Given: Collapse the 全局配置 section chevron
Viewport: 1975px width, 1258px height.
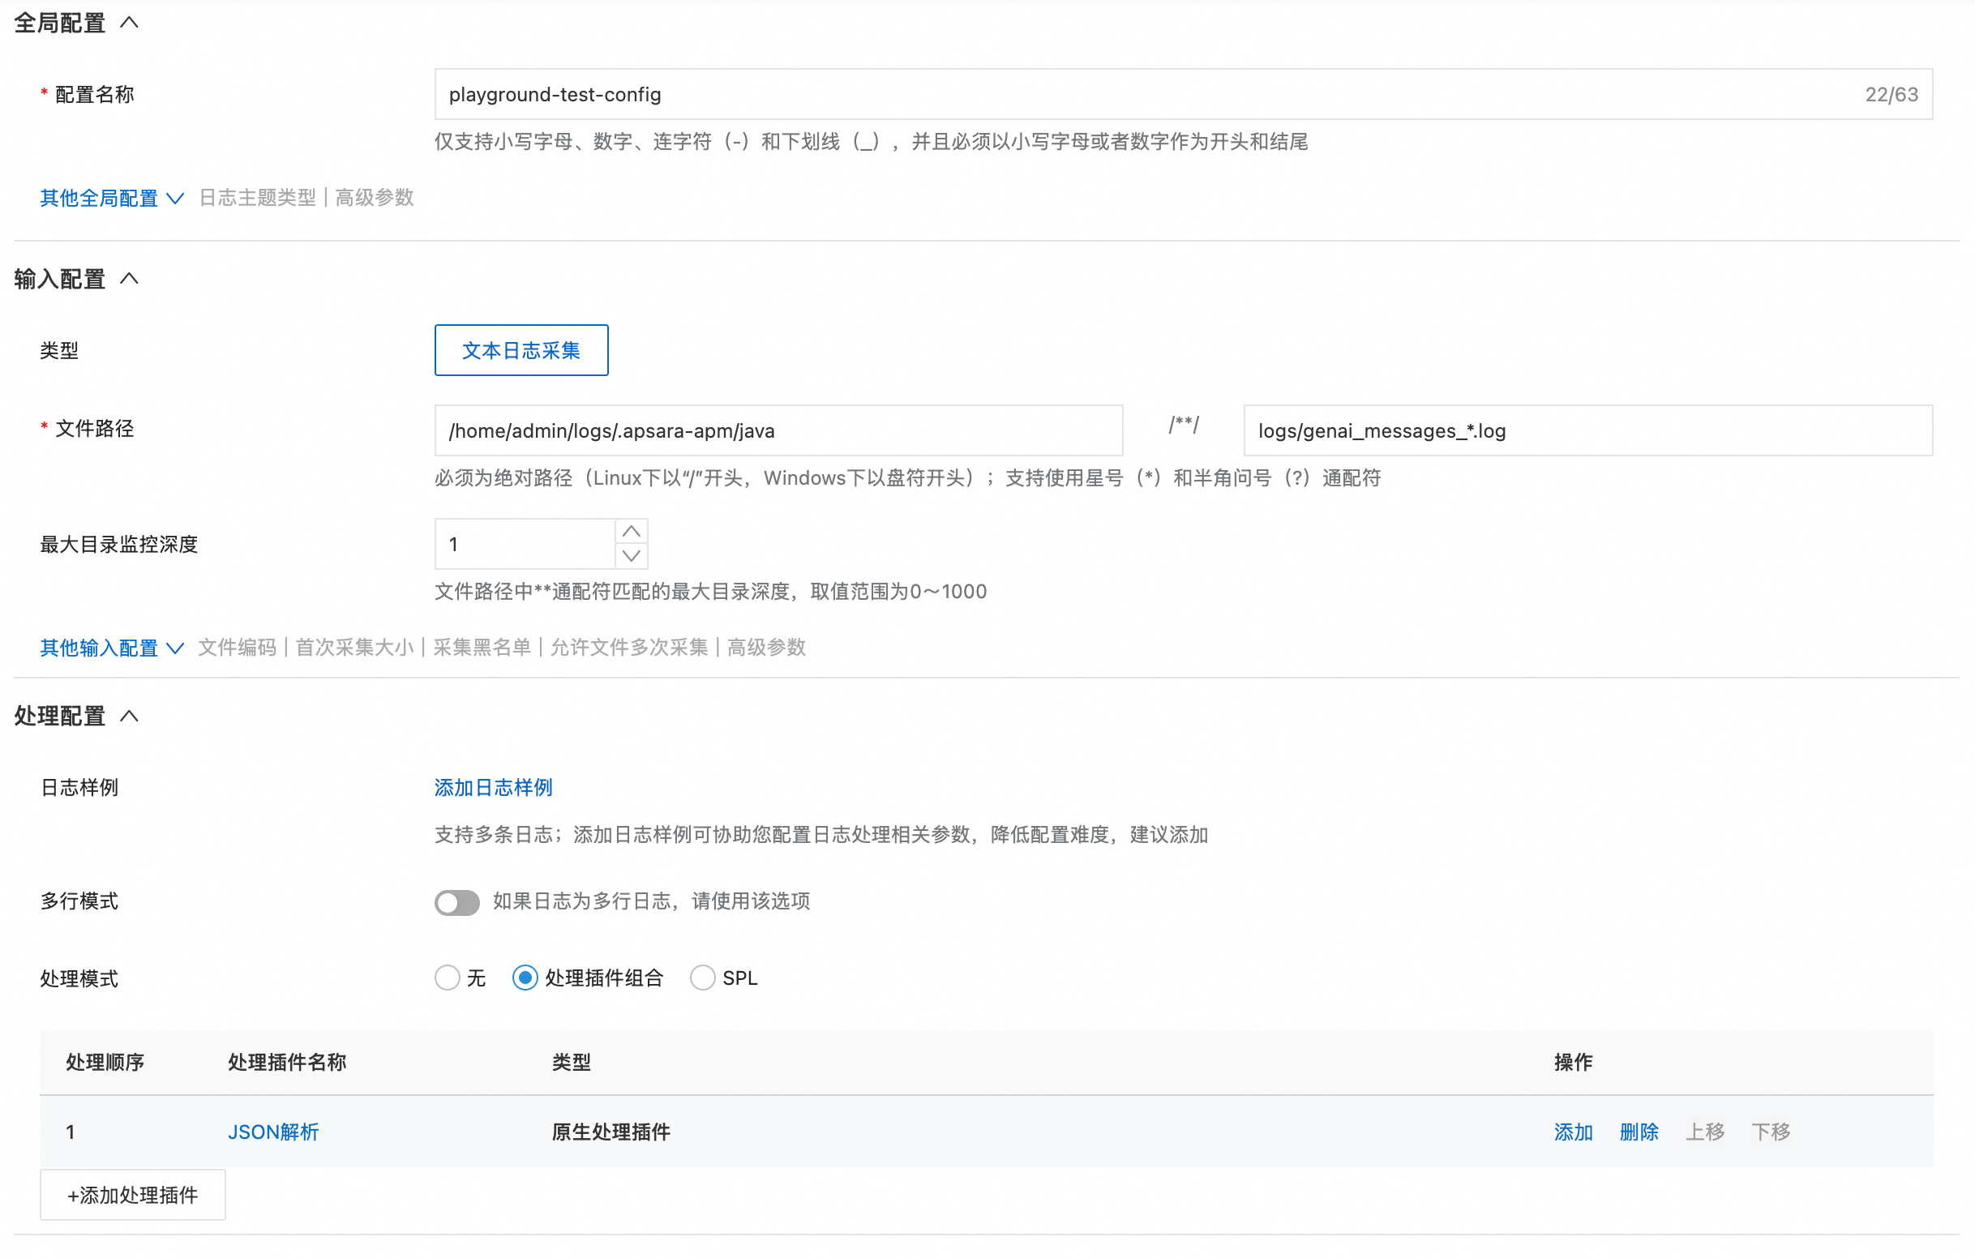Looking at the screenshot, I should (x=129, y=22).
